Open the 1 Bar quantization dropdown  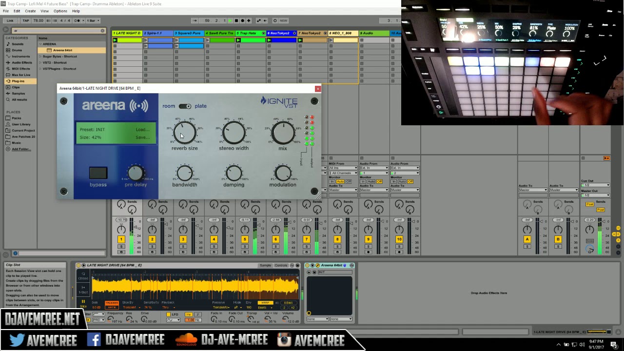92,20
